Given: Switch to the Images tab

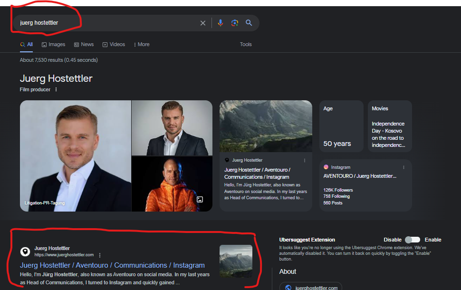Looking at the screenshot, I should tap(53, 44).
